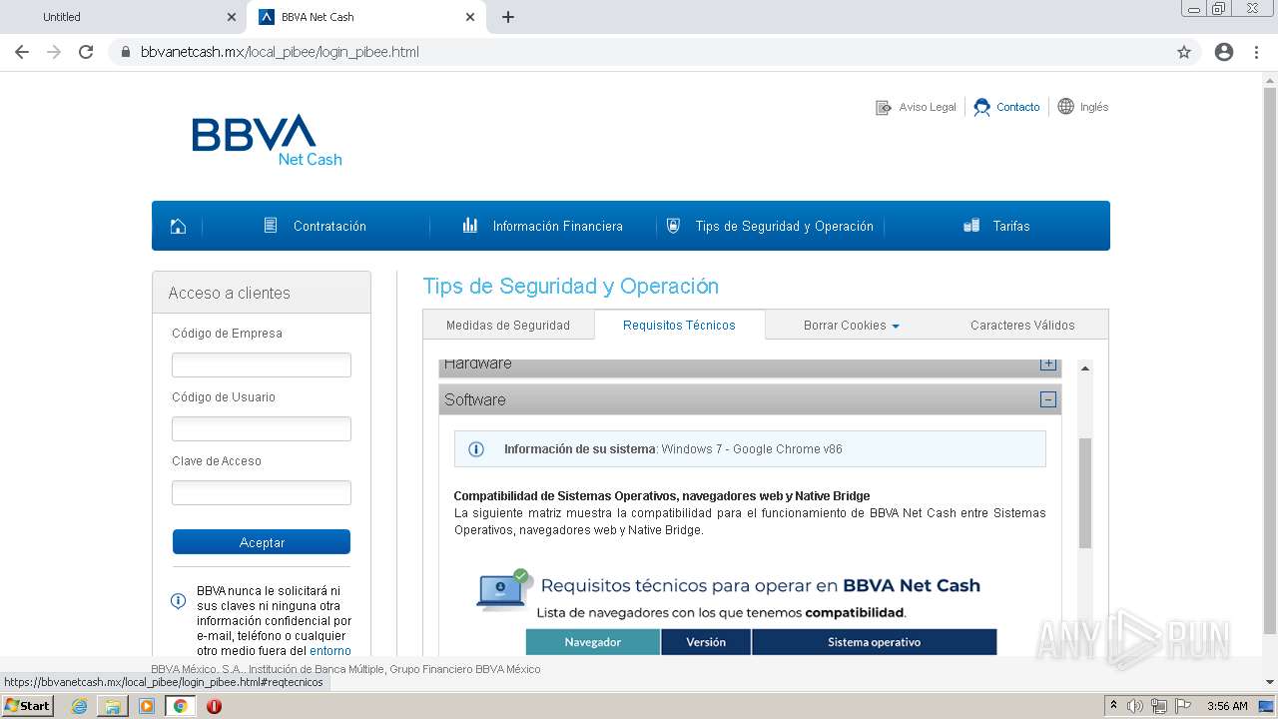This screenshot has height=719, width=1278.
Task: Close the Untitled tab
Action: [x=232, y=17]
